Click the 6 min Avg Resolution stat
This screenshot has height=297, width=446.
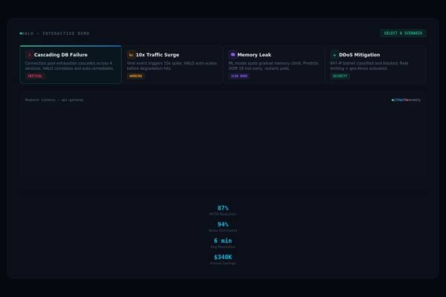tap(223, 243)
